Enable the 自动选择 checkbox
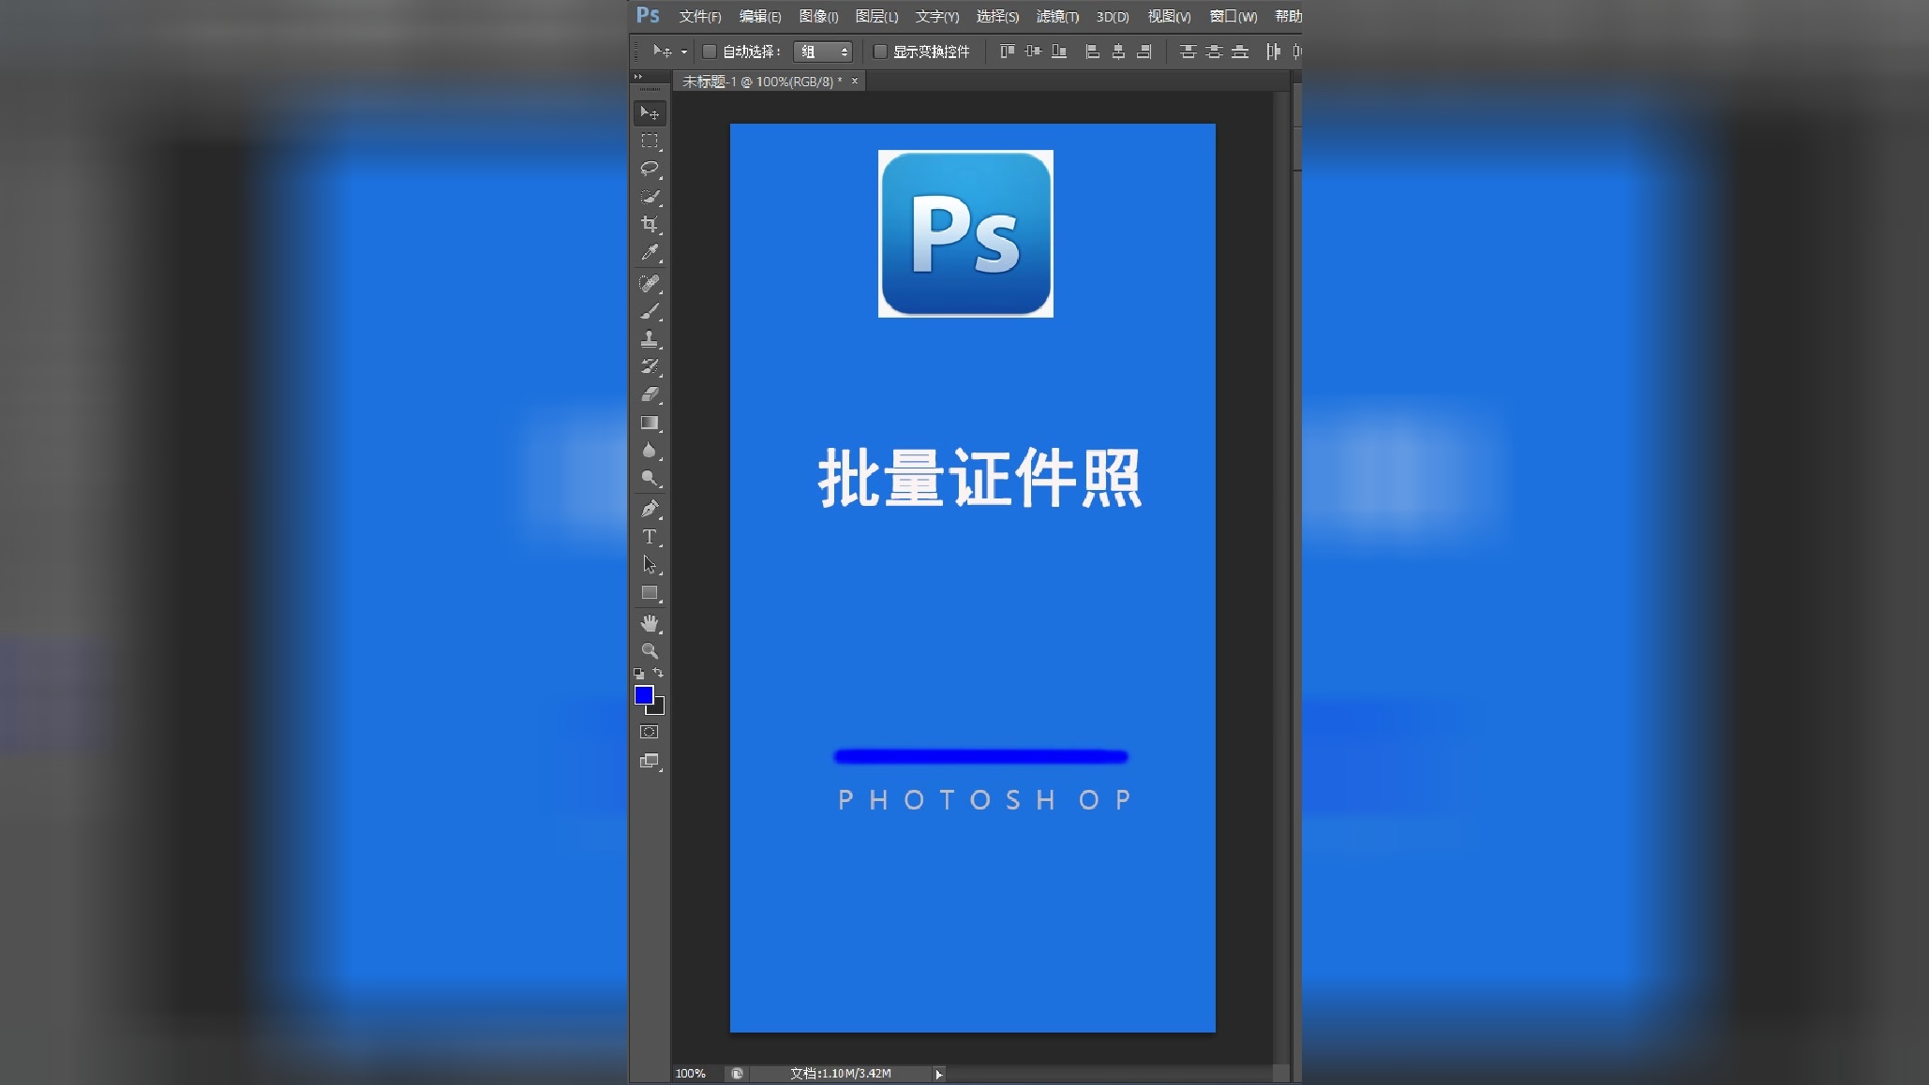This screenshot has height=1085, width=1929. [710, 52]
